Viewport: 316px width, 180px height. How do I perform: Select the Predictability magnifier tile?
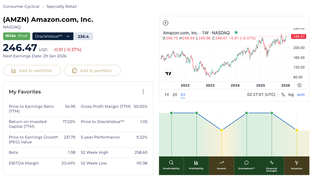171,165
